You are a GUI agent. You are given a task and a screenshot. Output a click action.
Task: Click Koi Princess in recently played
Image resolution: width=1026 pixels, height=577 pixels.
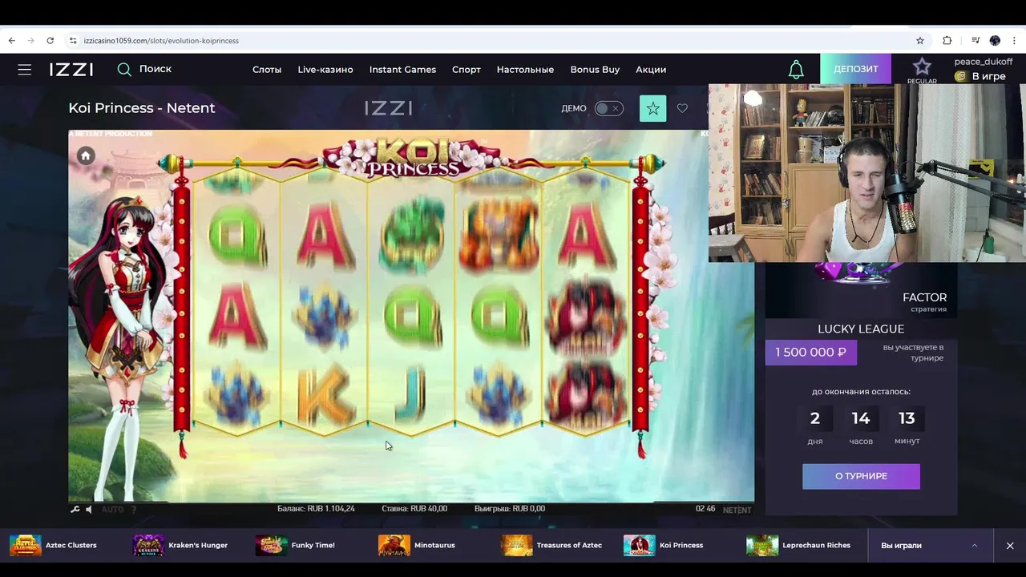[x=664, y=545]
